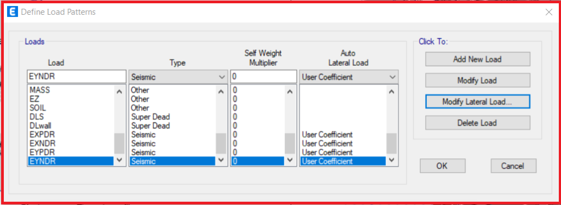The height and width of the screenshot is (205, 561).
Task: Open the load Type dropdown showing Seismic
Action: click(178, 77)
